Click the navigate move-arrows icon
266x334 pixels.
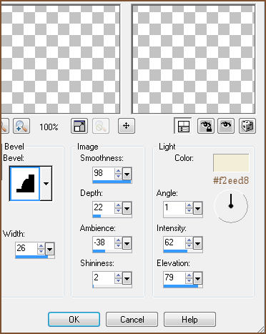127,126
